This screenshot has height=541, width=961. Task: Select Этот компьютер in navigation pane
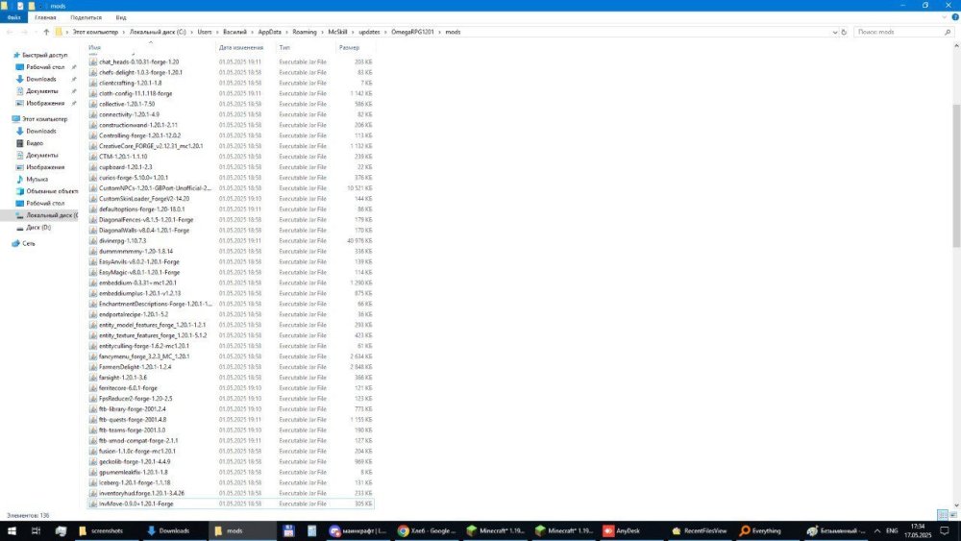pyautogui.click(x=45, y=119)
